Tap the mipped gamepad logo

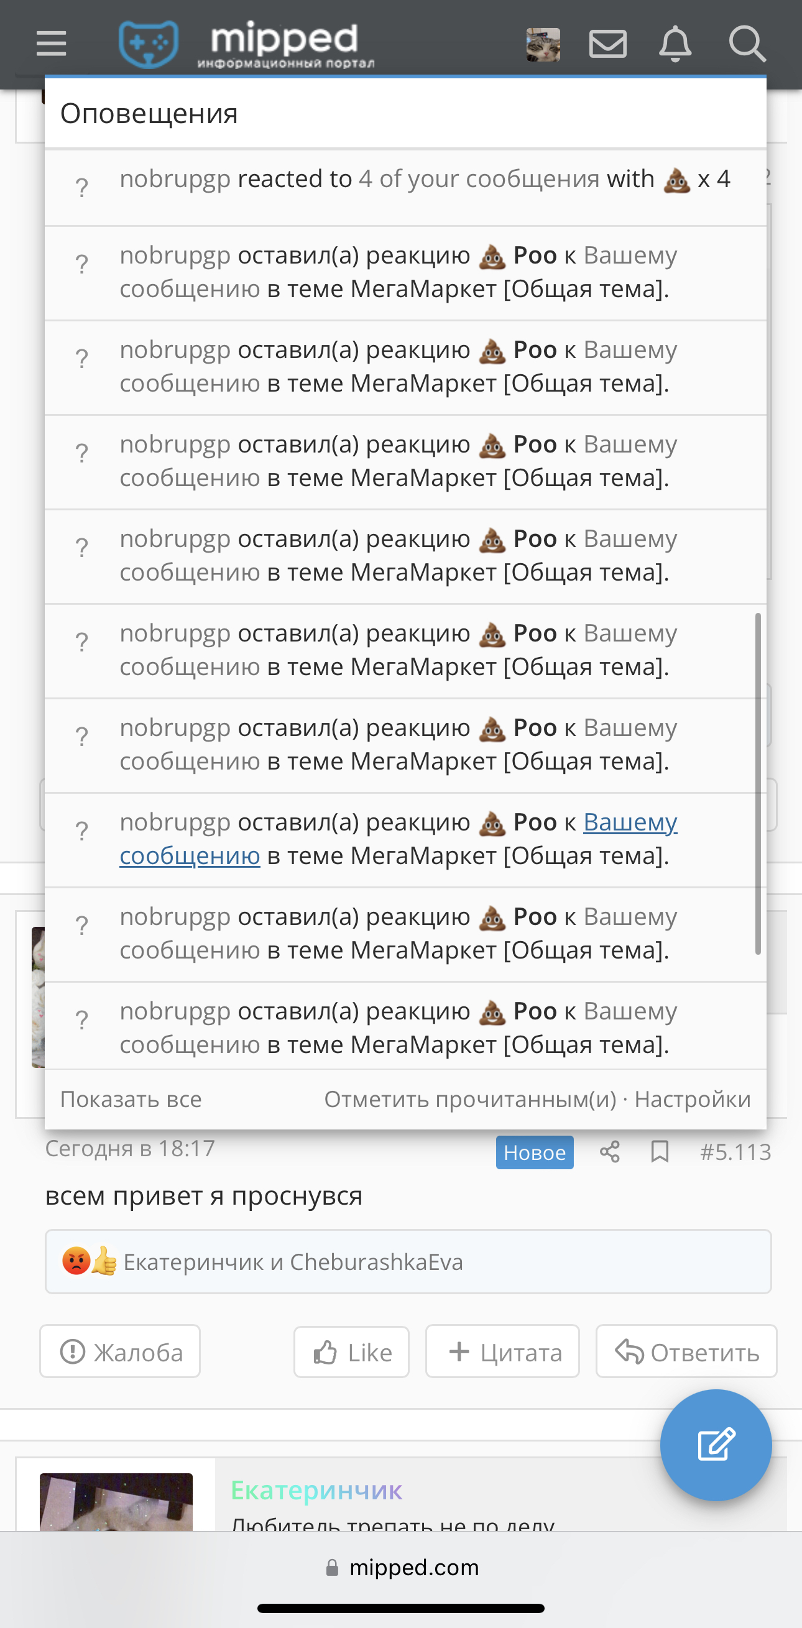tap(149, 44)
